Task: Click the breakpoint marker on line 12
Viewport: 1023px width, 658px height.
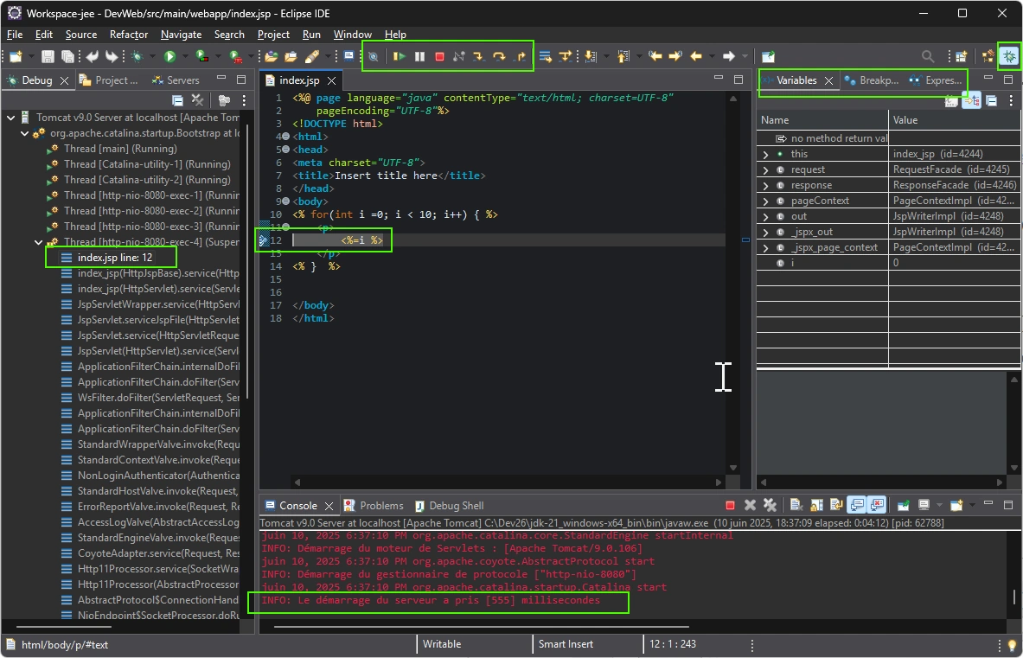Action: (x=264, y=240)
